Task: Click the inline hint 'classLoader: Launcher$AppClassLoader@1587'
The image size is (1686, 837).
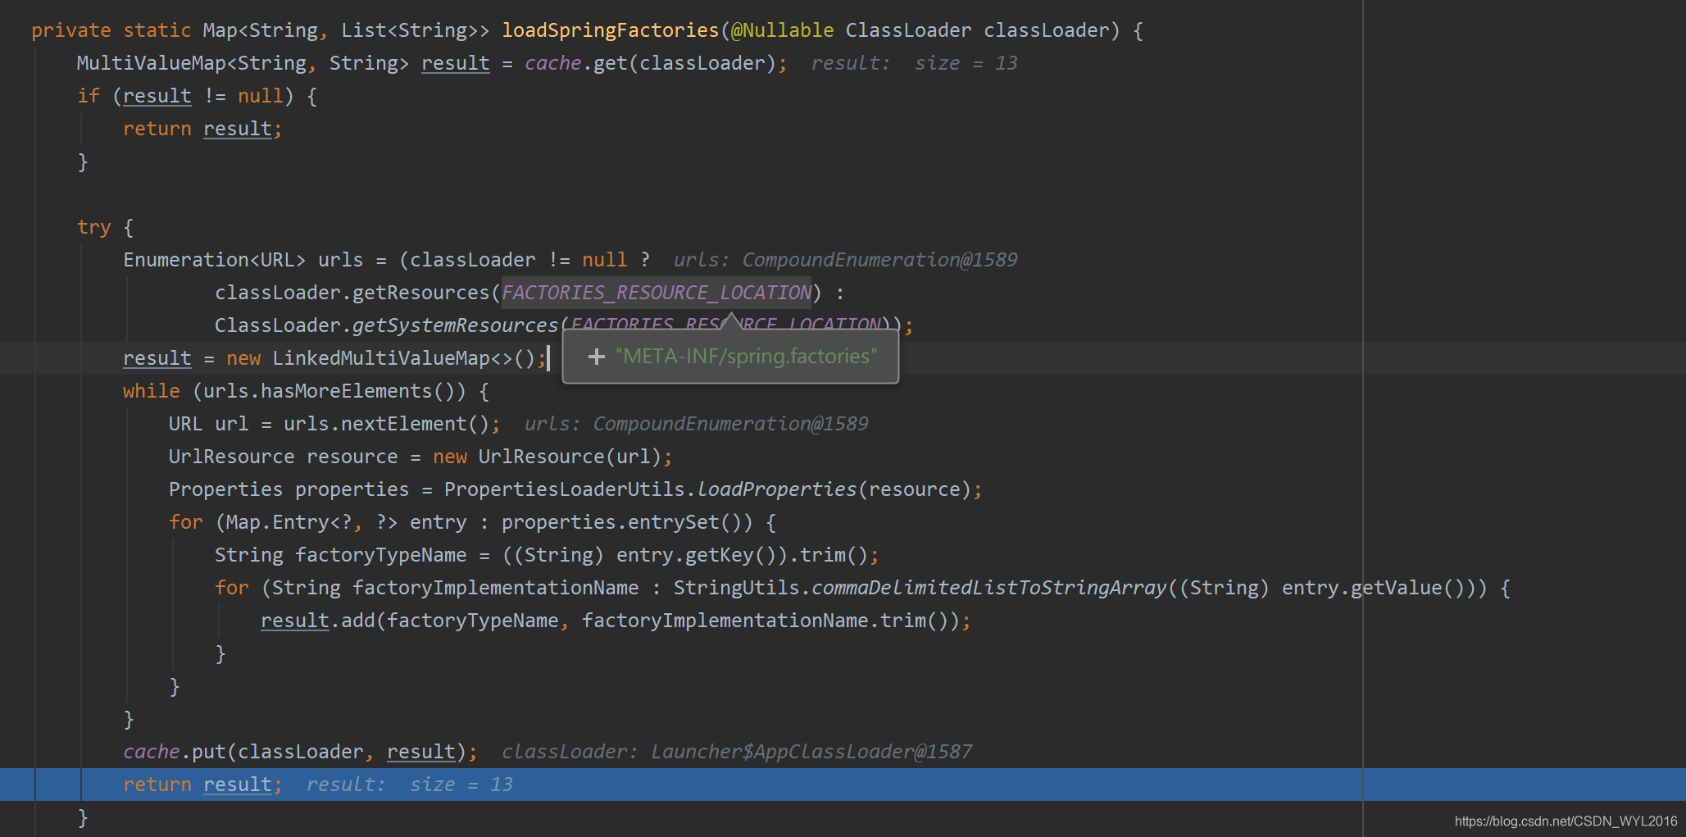Action: (737, 752)
